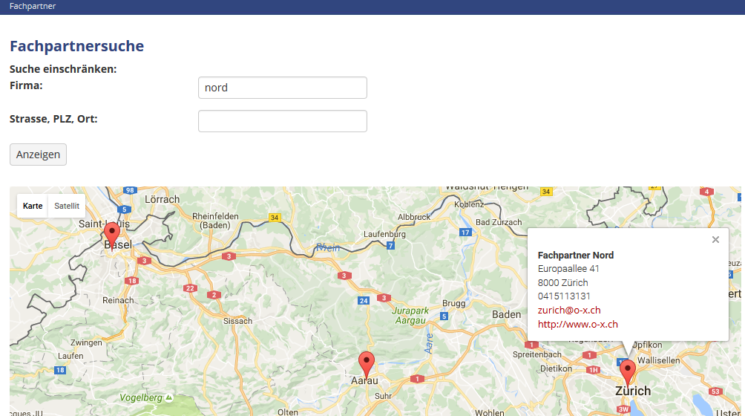Viewport: 745px width, 416px height.
Task: Click the Bad Zurzach map label
Action: [x=499, y=222]
